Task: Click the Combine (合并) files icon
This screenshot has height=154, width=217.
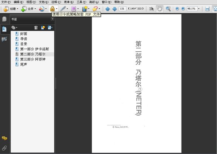Action: pos(24,9)
